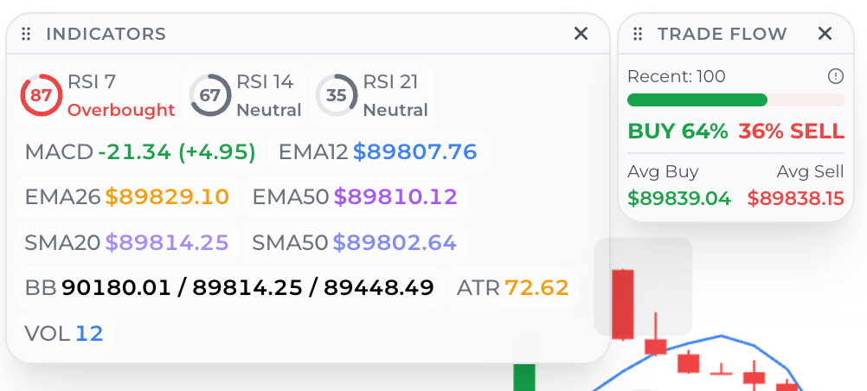The width and height of the screenshot is (867, 391).
Task: Click the SMA20 indicator value
Action: (x=166, y=242)
